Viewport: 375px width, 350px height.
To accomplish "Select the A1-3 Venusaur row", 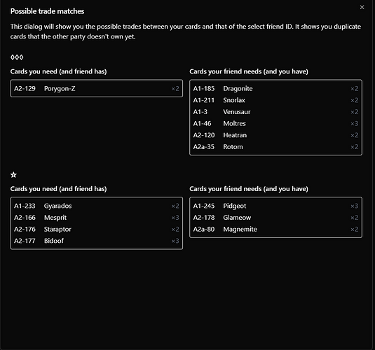I will point(275,112).
